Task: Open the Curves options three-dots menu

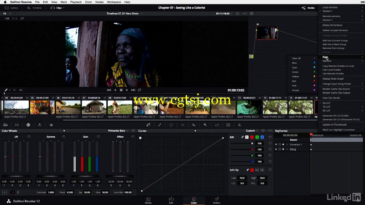Action: [270, 131]
